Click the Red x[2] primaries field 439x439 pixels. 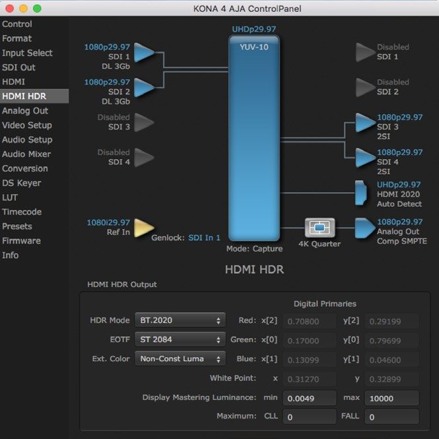coord(310,321)
